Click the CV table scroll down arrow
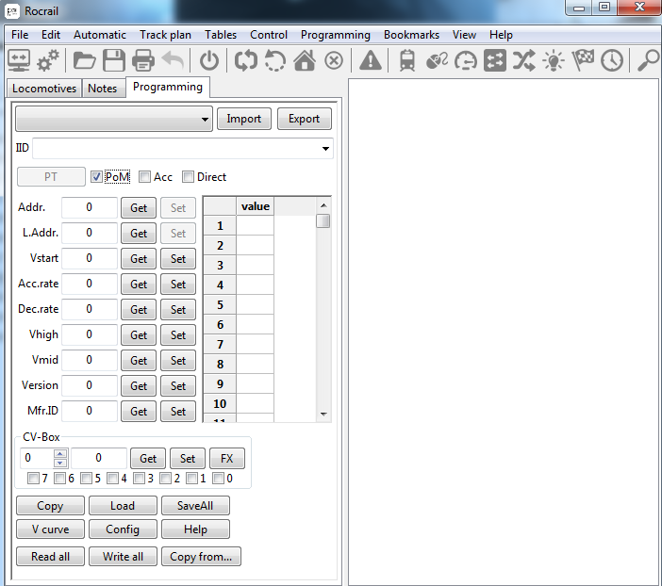This screenshot has width=662, height=586. (323, 415)
